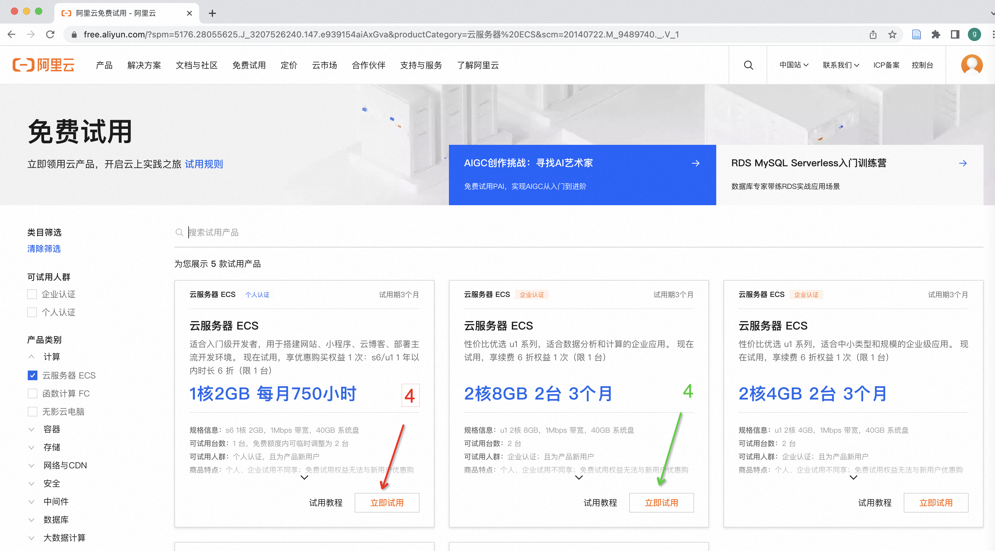Reload the page with refresh icon
Screen dimensions: 995x551
pos(50,35)
